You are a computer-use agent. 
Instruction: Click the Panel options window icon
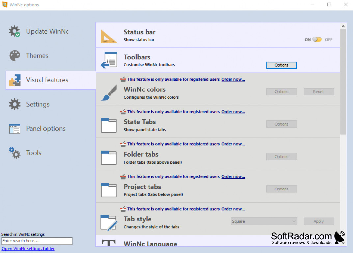click(x=14, y=129)
